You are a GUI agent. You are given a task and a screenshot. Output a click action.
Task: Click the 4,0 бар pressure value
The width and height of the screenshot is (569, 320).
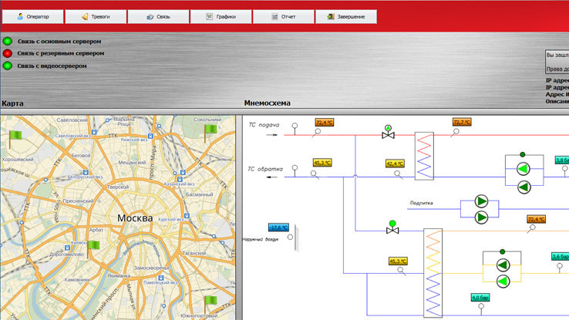pyautogui.click(x=480, y=298)
